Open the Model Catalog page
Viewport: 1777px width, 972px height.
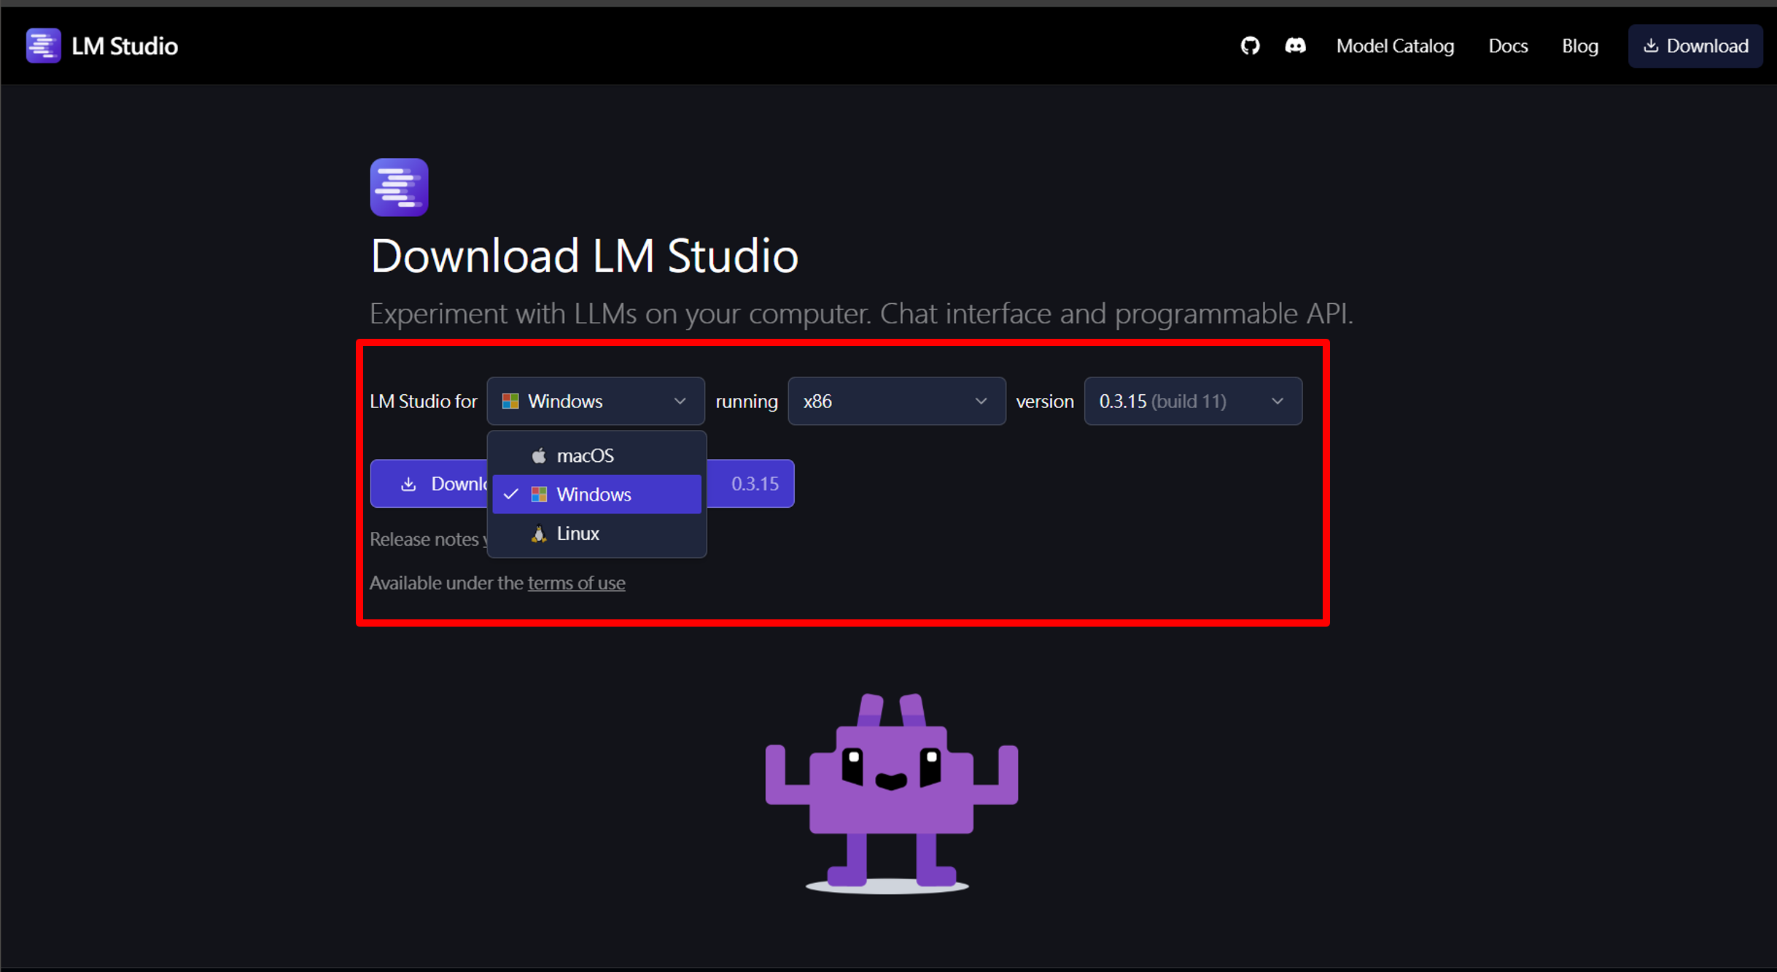click(x=1394, y=46)
